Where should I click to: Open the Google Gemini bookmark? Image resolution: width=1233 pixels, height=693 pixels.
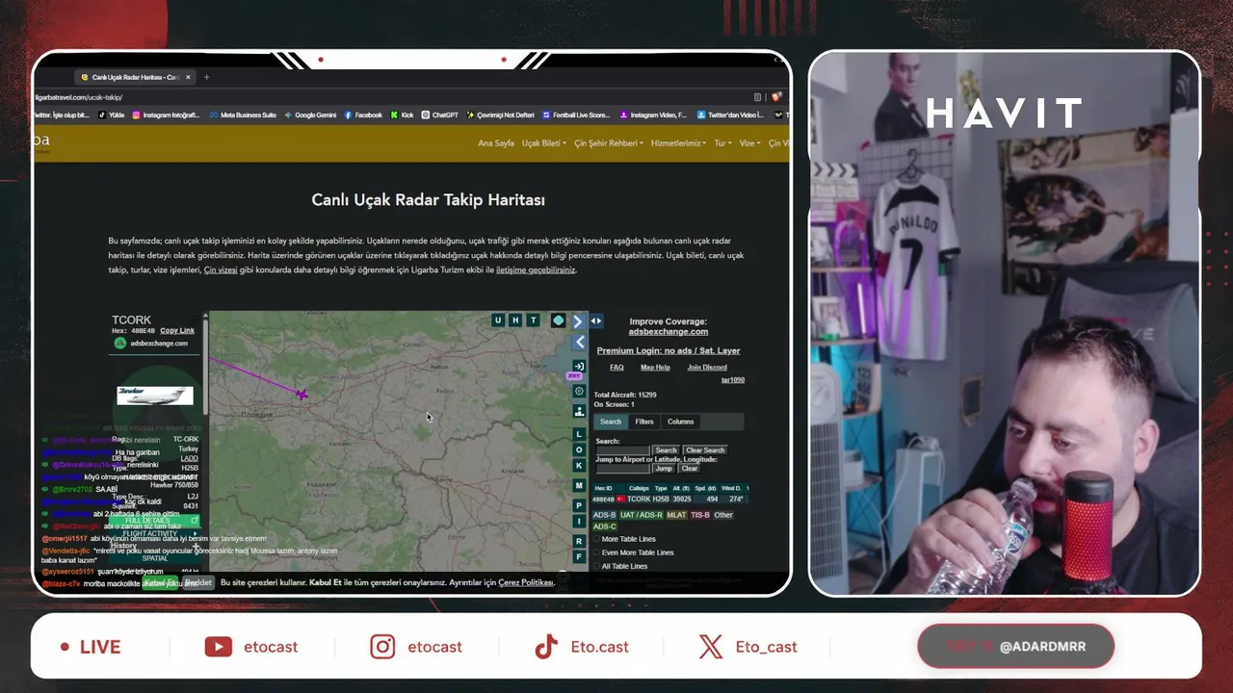(x=310, y=115)
